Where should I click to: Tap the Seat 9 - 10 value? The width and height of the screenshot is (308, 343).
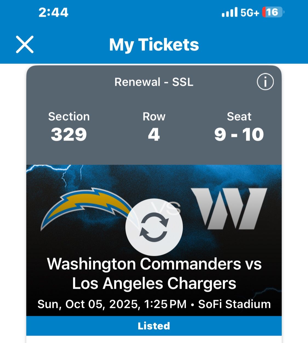tap(239, 135)
